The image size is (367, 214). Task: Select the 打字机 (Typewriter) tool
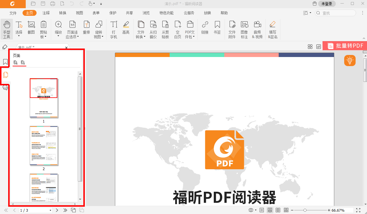point(113,28)
